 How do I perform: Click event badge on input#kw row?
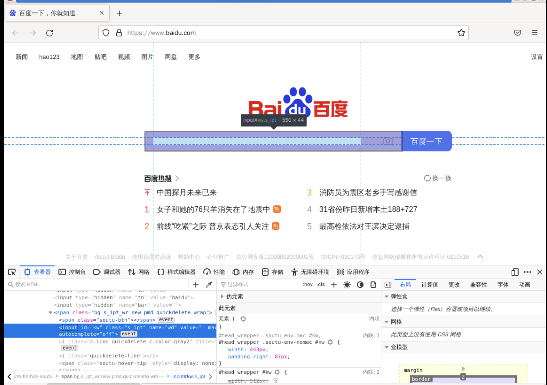click(129, 334)
